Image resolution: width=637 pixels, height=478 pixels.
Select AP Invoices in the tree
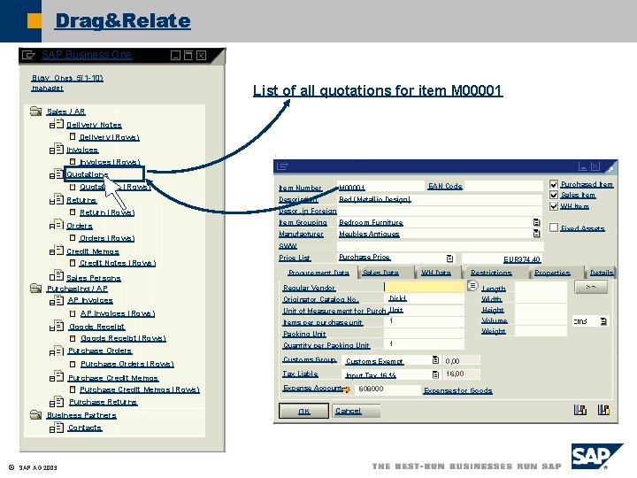point(90,300)
